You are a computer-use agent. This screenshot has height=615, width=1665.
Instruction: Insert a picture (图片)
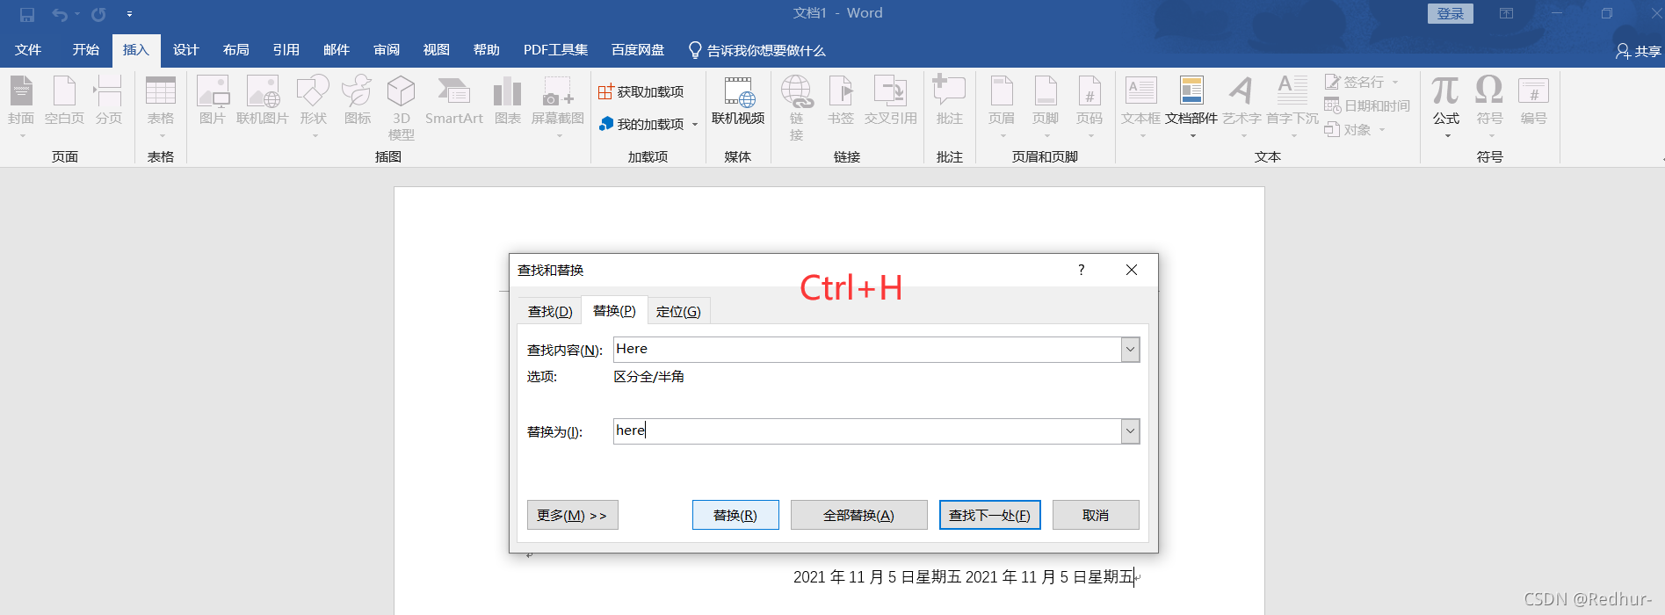coord(213,101)
